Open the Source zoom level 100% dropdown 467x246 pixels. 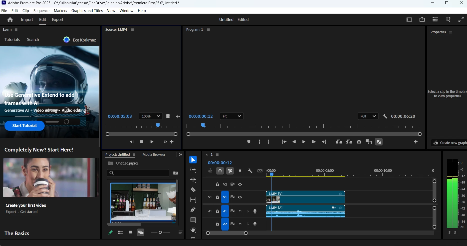[151, 116]
